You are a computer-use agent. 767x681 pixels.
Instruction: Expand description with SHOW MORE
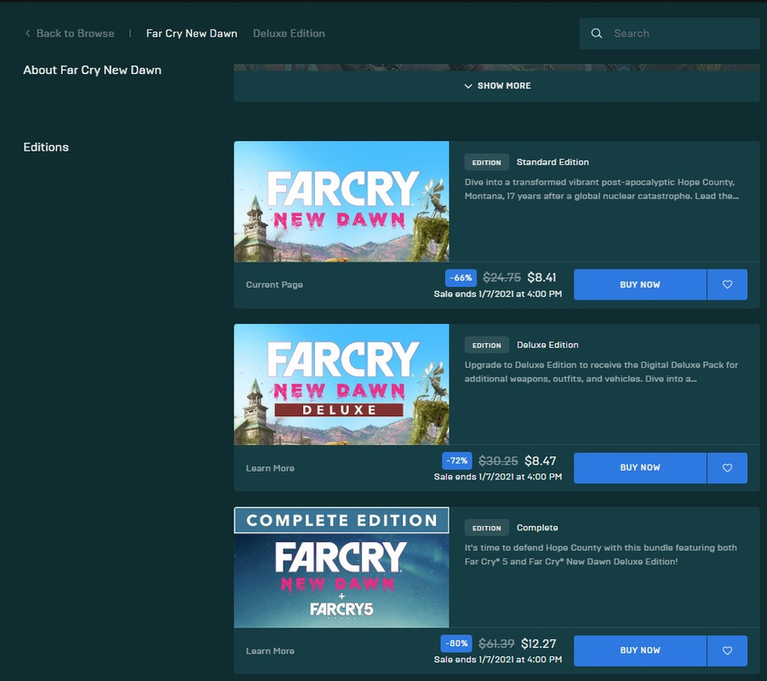point(497,86)
